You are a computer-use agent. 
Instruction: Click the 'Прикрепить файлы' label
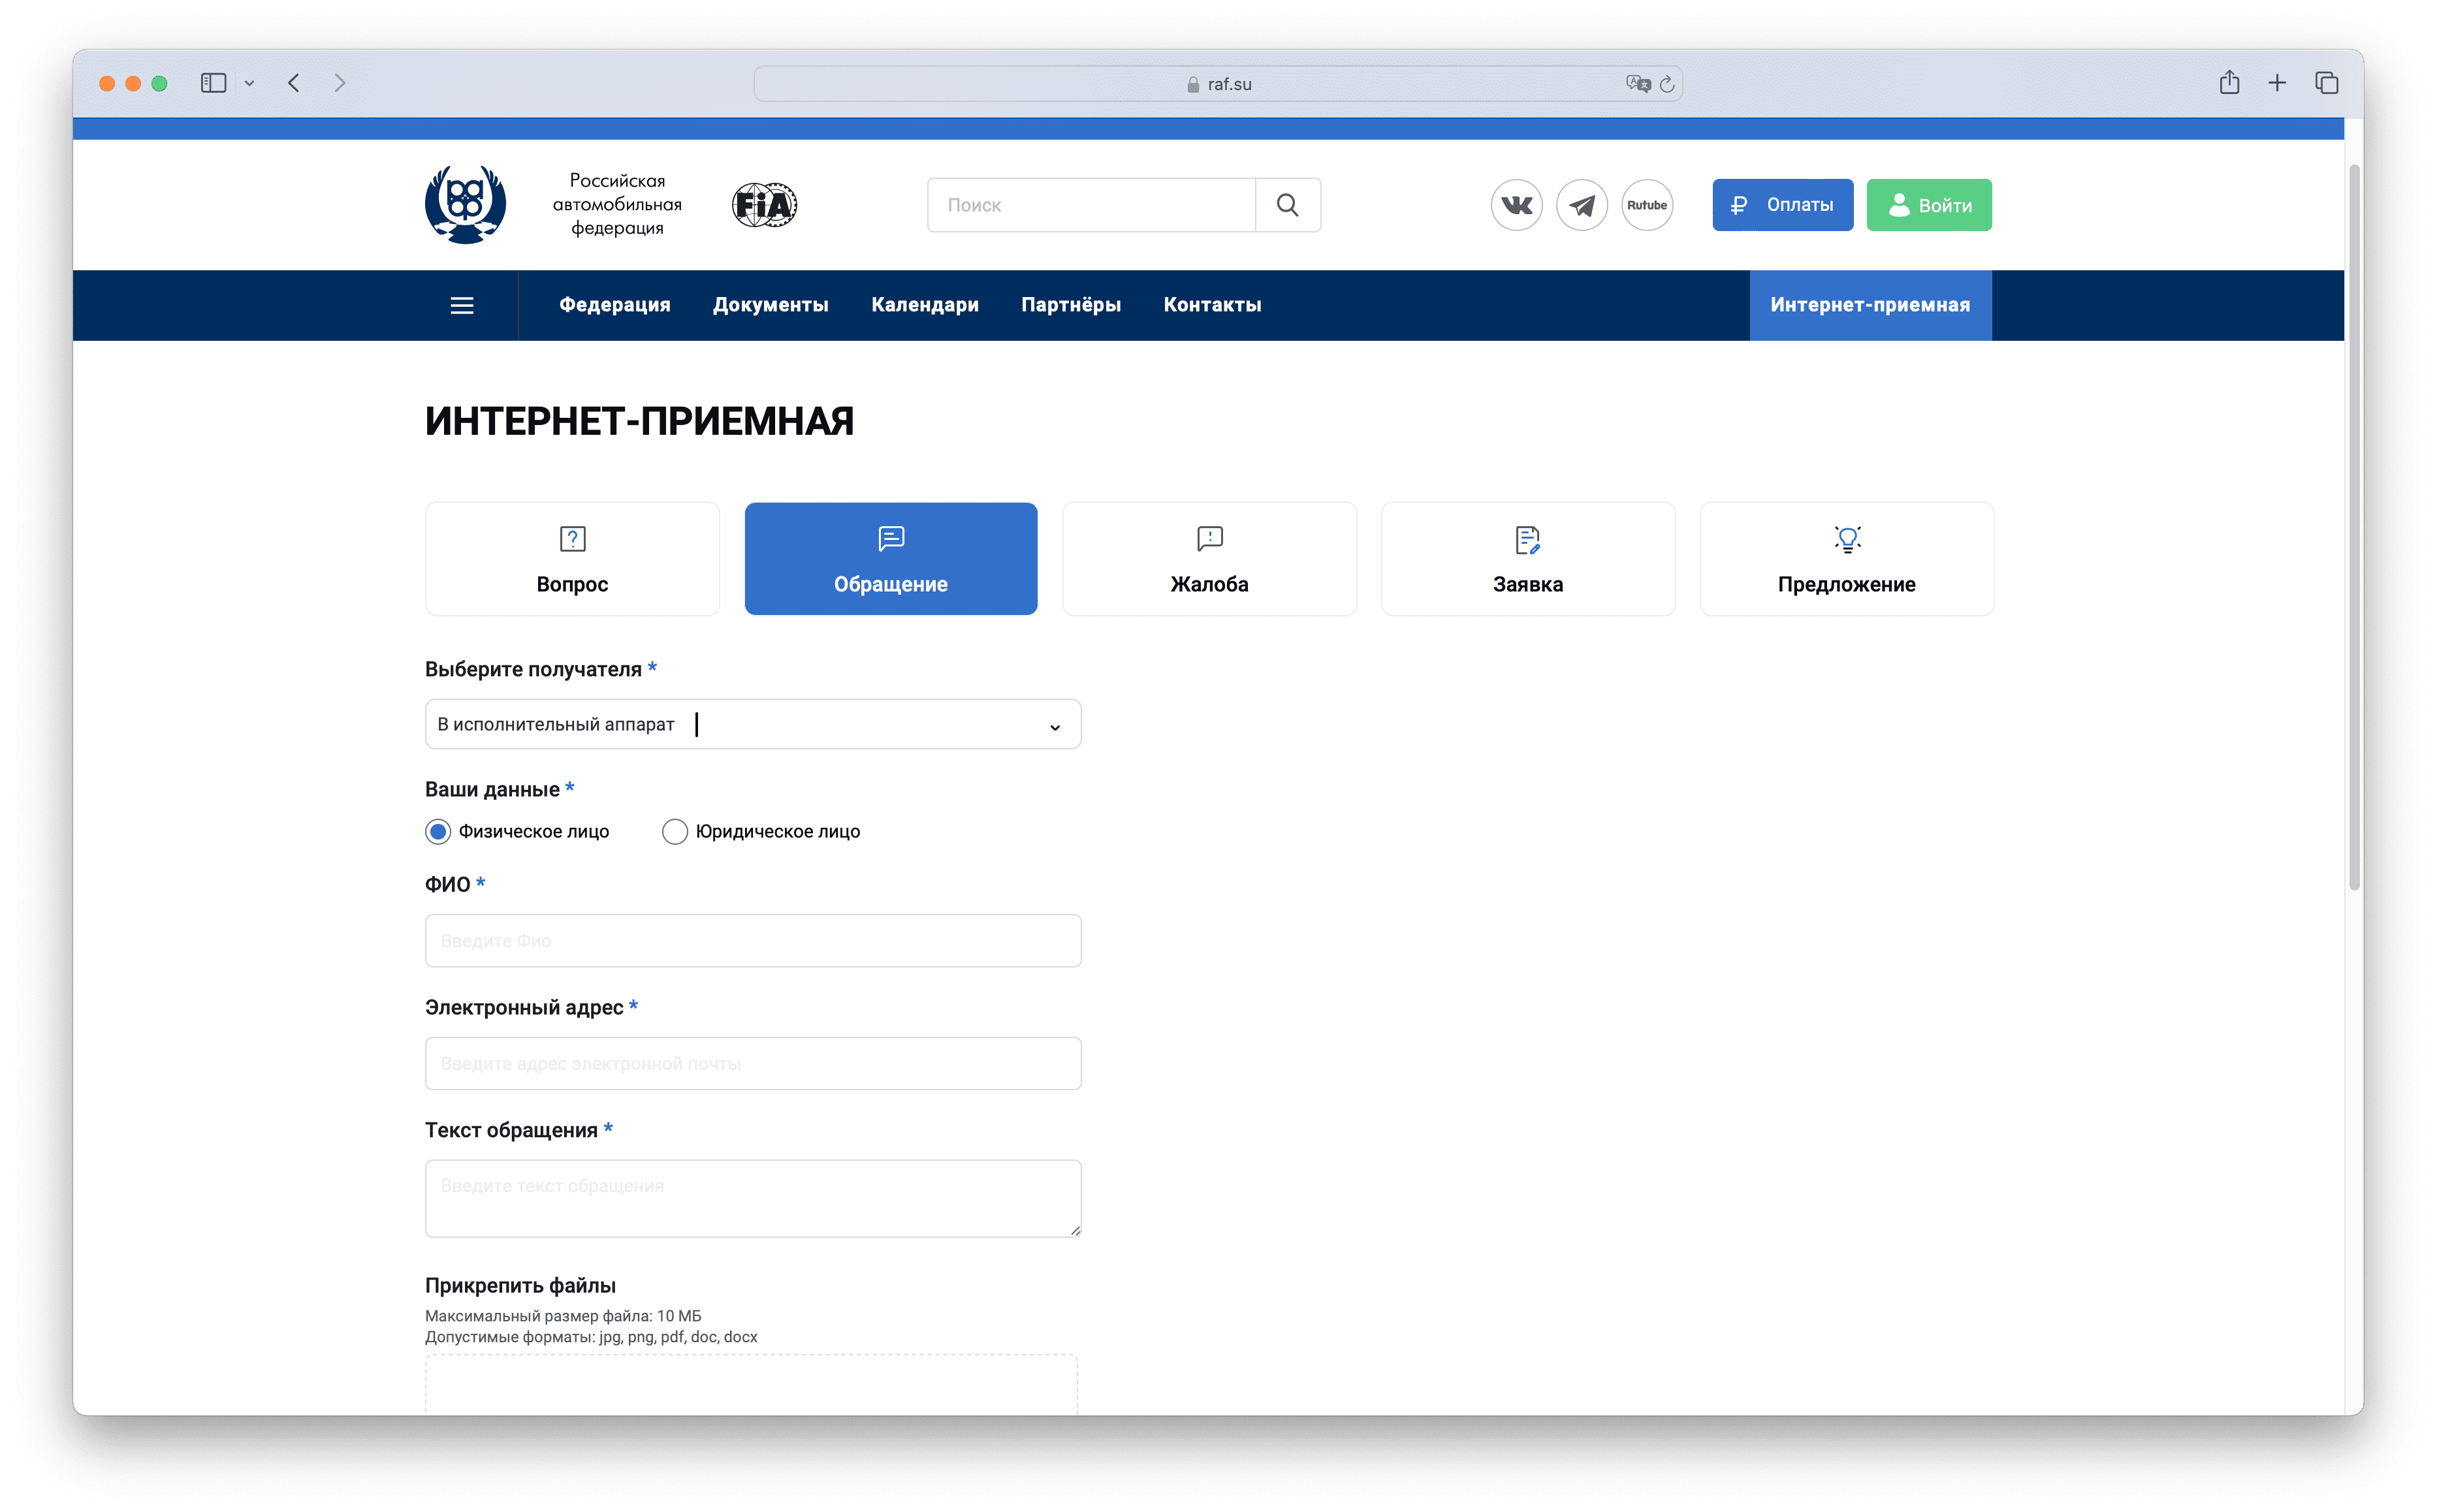coord(520,1286)
